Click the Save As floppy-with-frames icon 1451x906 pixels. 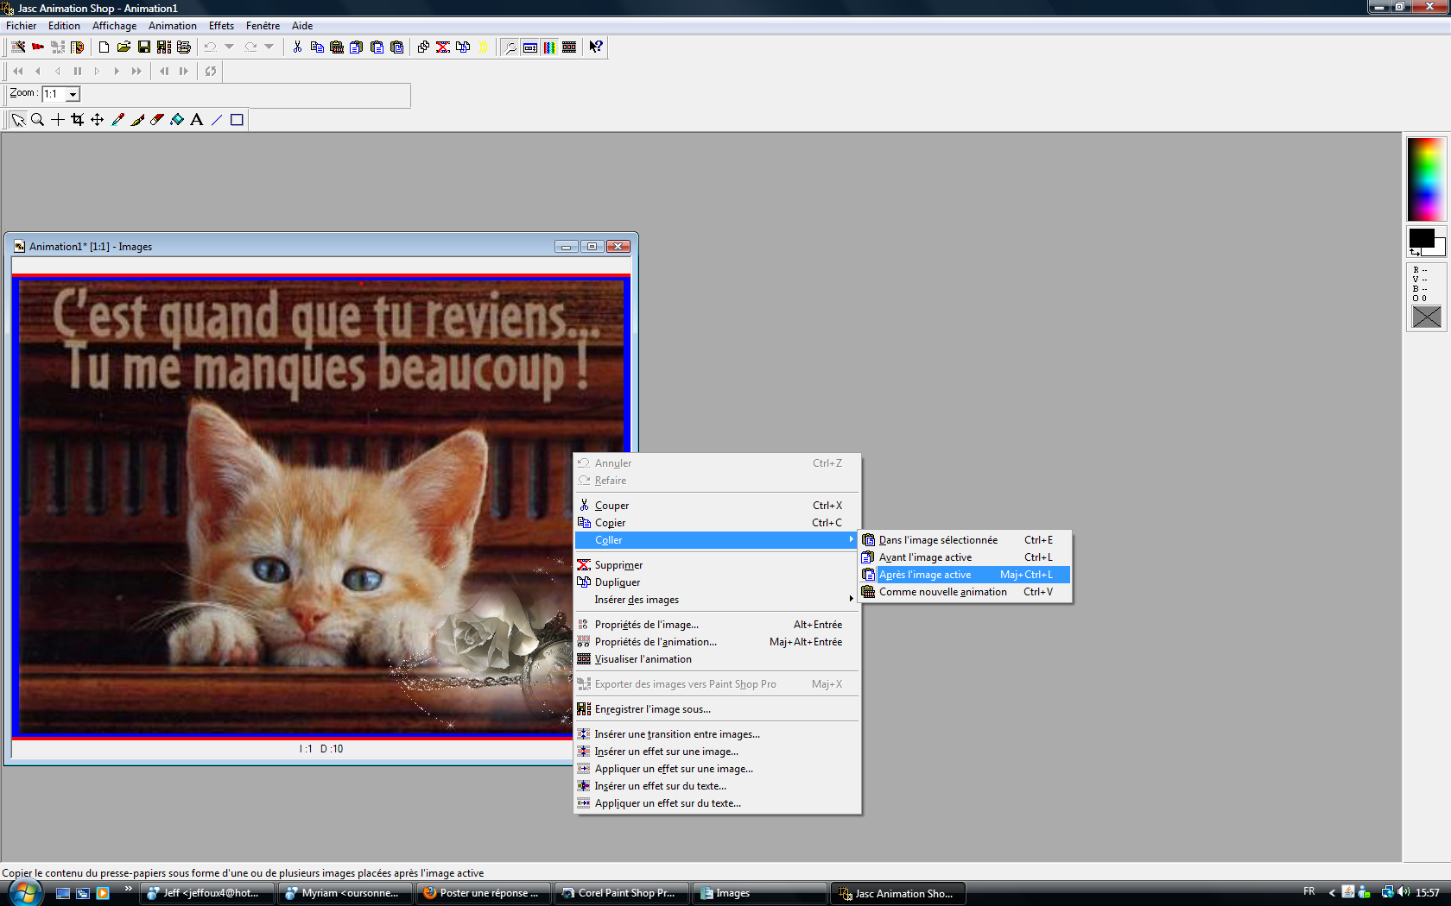click(164, 47)
